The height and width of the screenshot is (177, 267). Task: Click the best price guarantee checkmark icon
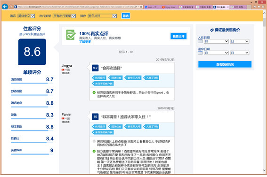(212, 30)
